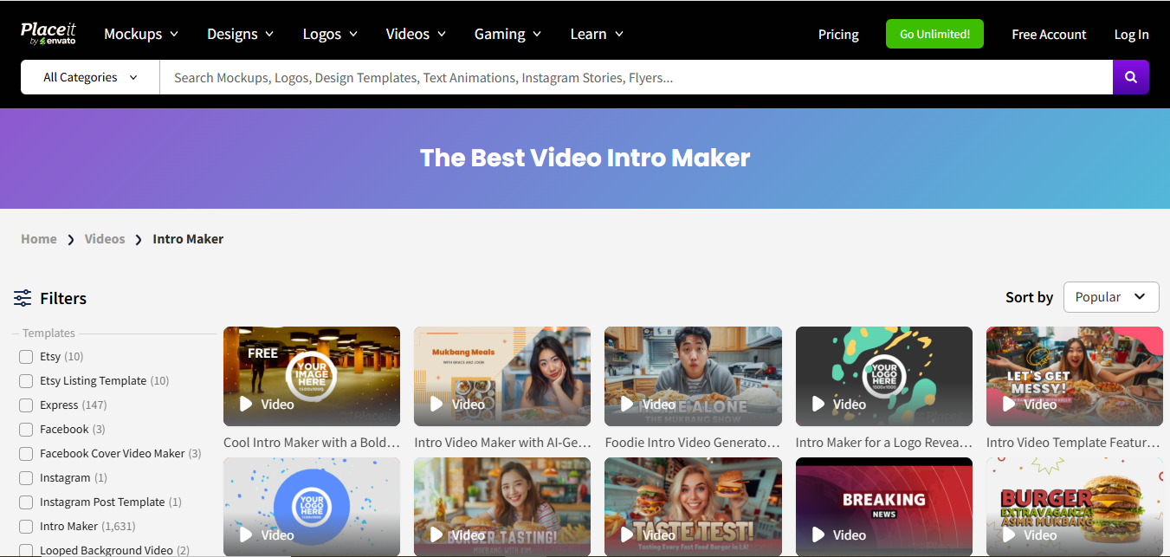Enable the Facebook filter checkbox

pos(25,429)
